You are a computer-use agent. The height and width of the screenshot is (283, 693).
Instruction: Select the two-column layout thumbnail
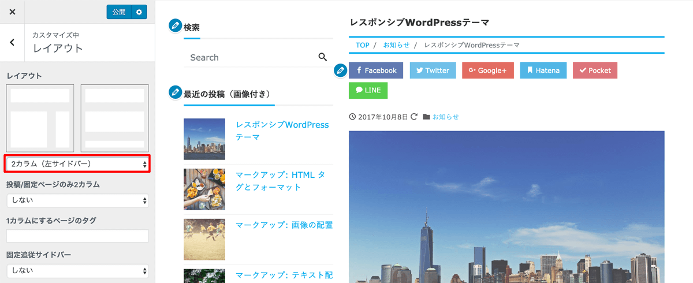40,118
